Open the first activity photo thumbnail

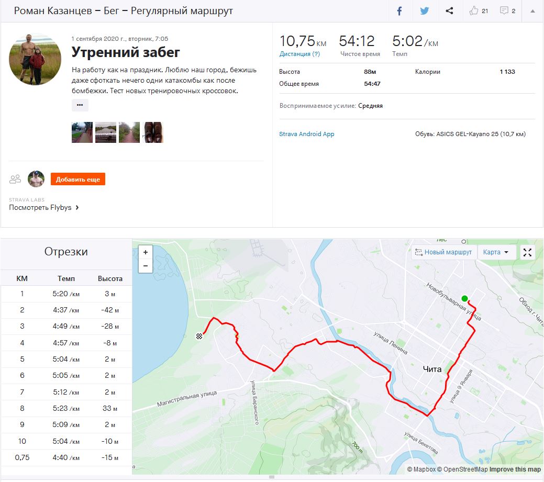pyautogui.click(x=82, y=132)
